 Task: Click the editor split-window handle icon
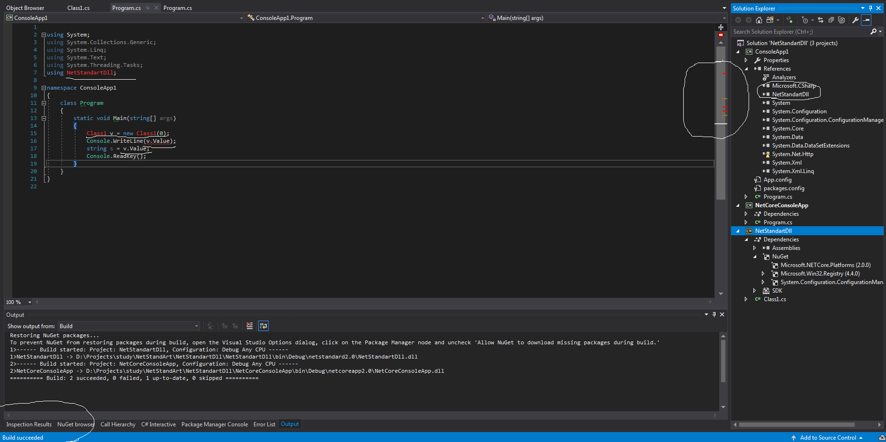point(721,28)
